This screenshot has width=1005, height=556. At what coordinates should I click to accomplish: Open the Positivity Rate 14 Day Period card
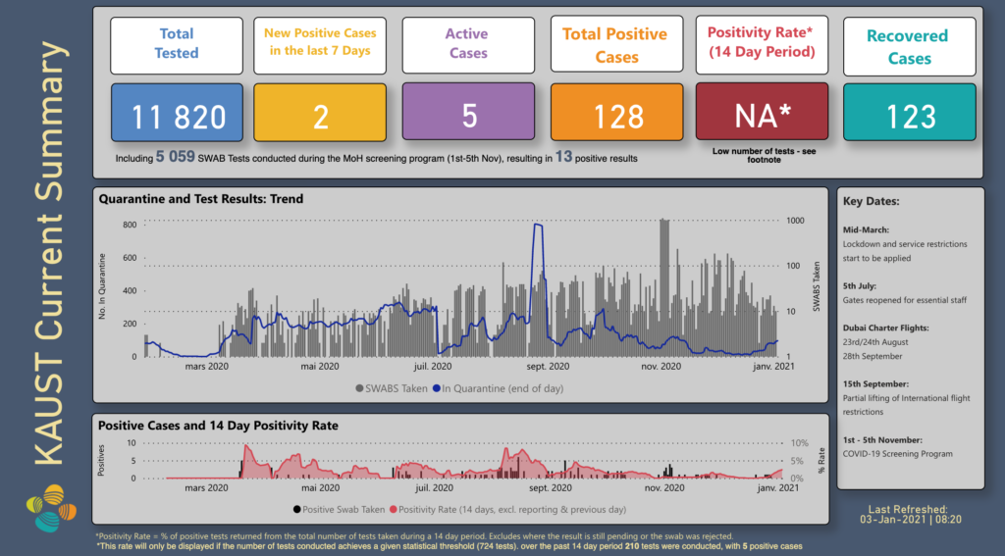[x=762, y=44]
